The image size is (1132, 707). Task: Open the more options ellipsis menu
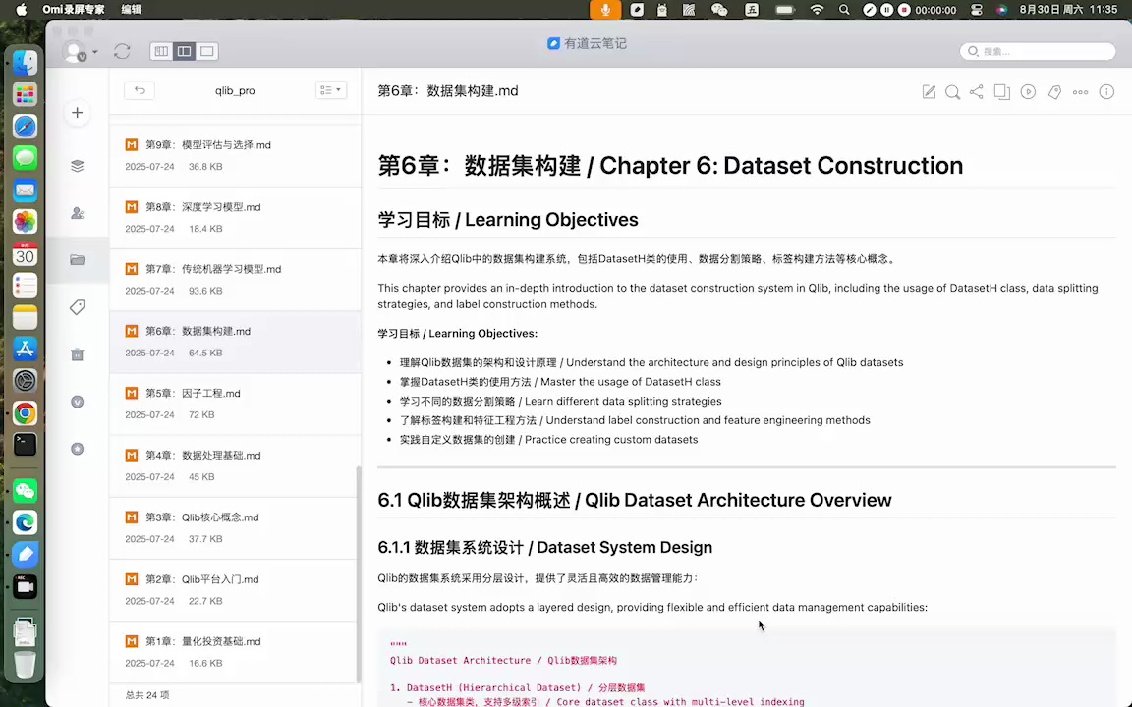click(1080, 91)
